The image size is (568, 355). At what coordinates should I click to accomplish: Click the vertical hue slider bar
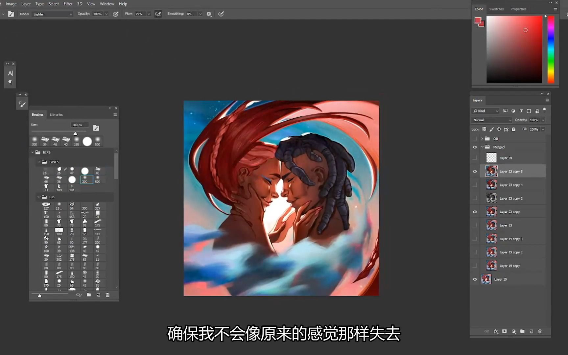551,49
